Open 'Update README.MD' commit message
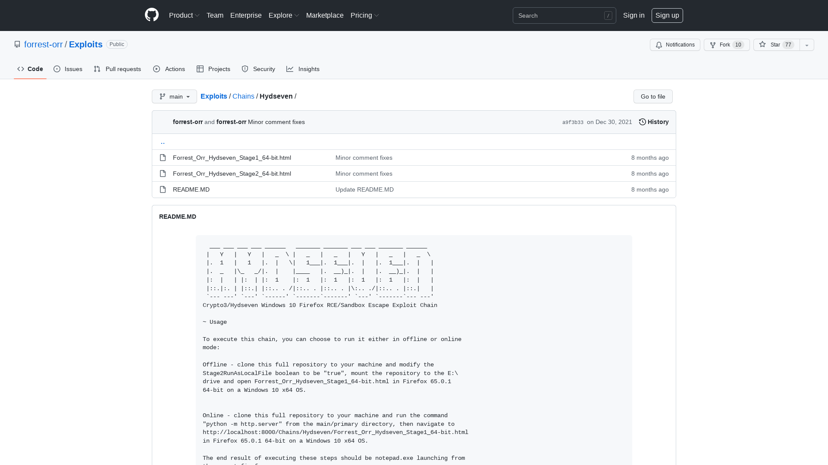This screenshot has height=465, width=828. click(364, 189)
